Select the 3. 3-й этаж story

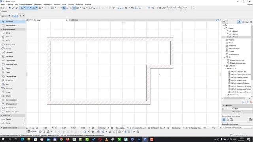coord(234,31)
